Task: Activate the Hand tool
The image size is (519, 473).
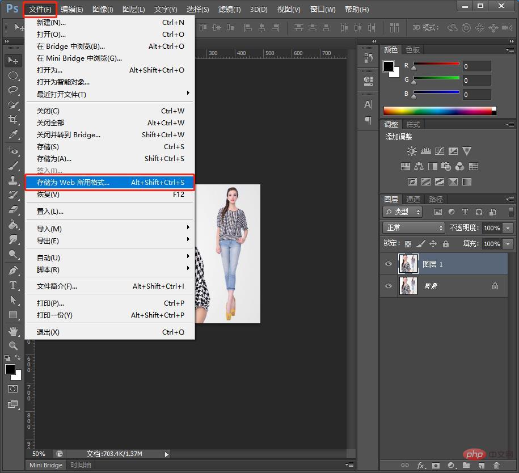Action: (x=12, y=331)
